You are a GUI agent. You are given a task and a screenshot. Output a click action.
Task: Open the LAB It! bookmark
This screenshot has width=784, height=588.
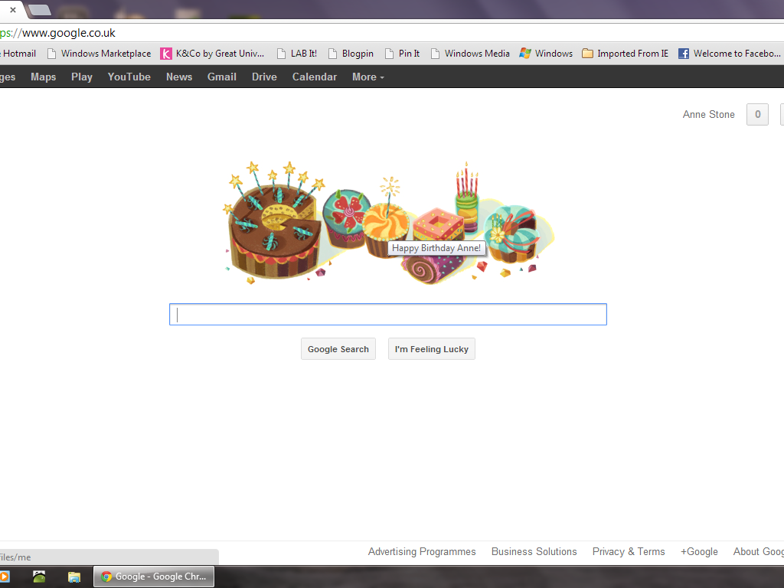[297, 54]
